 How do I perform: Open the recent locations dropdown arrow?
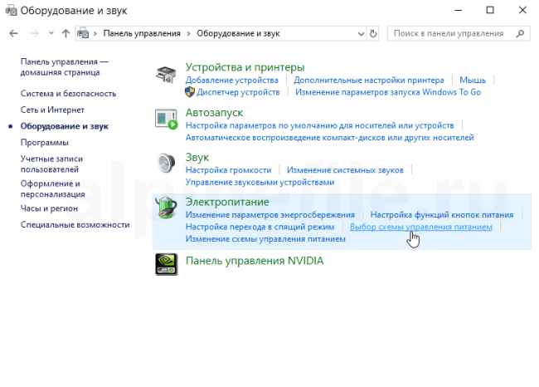[x=51, y=33]
